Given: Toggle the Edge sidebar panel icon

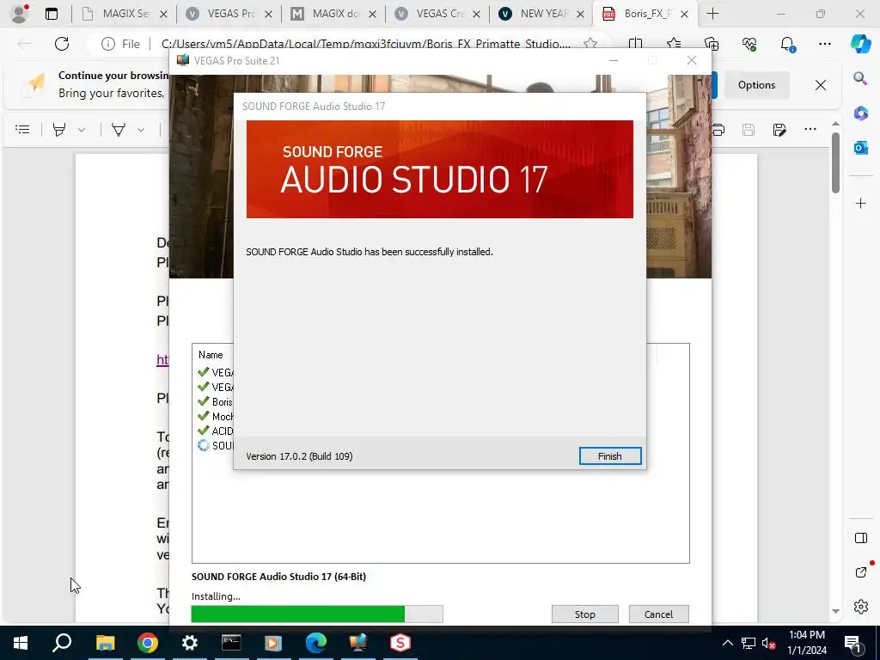Looking at the screenshot, I should [860, 538].
